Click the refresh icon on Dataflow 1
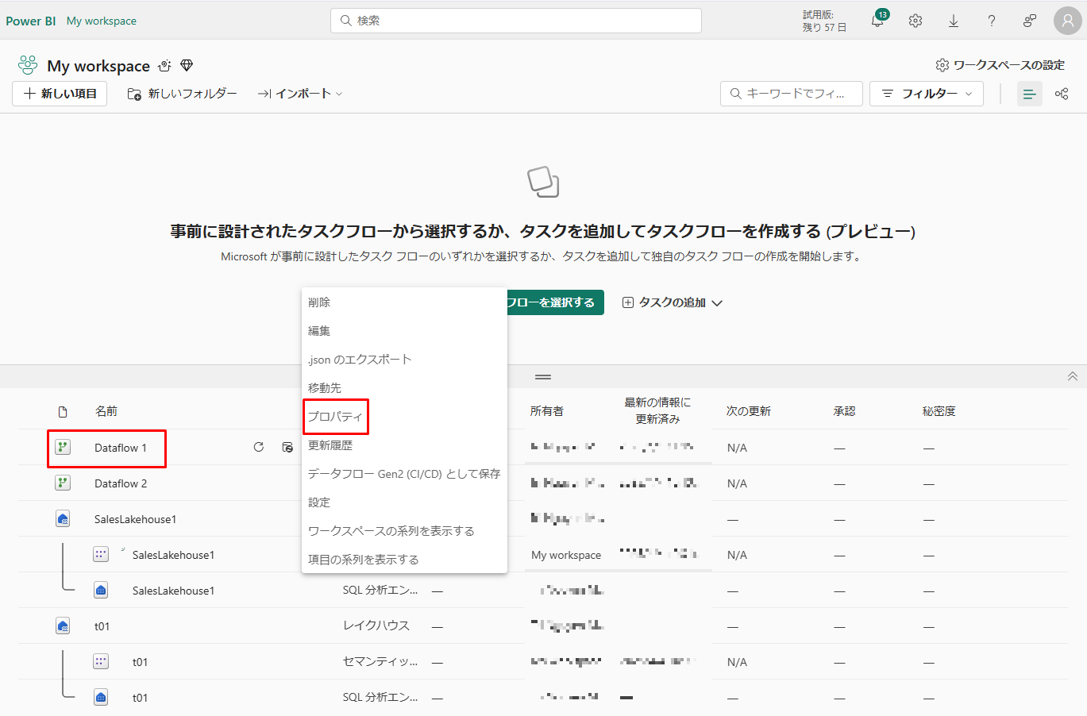 pos(258,448)
